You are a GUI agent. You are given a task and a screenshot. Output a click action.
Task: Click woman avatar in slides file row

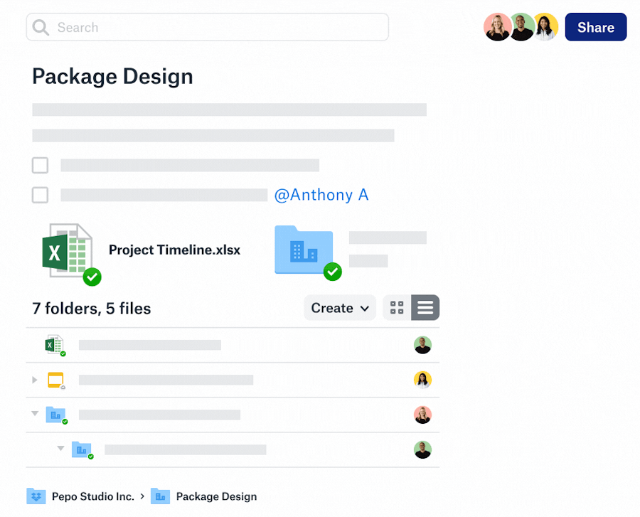[x=422, y=380]
